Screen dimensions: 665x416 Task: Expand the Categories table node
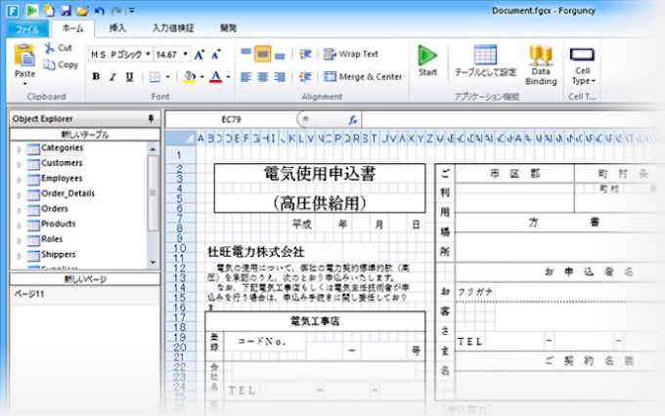(19, 148)
